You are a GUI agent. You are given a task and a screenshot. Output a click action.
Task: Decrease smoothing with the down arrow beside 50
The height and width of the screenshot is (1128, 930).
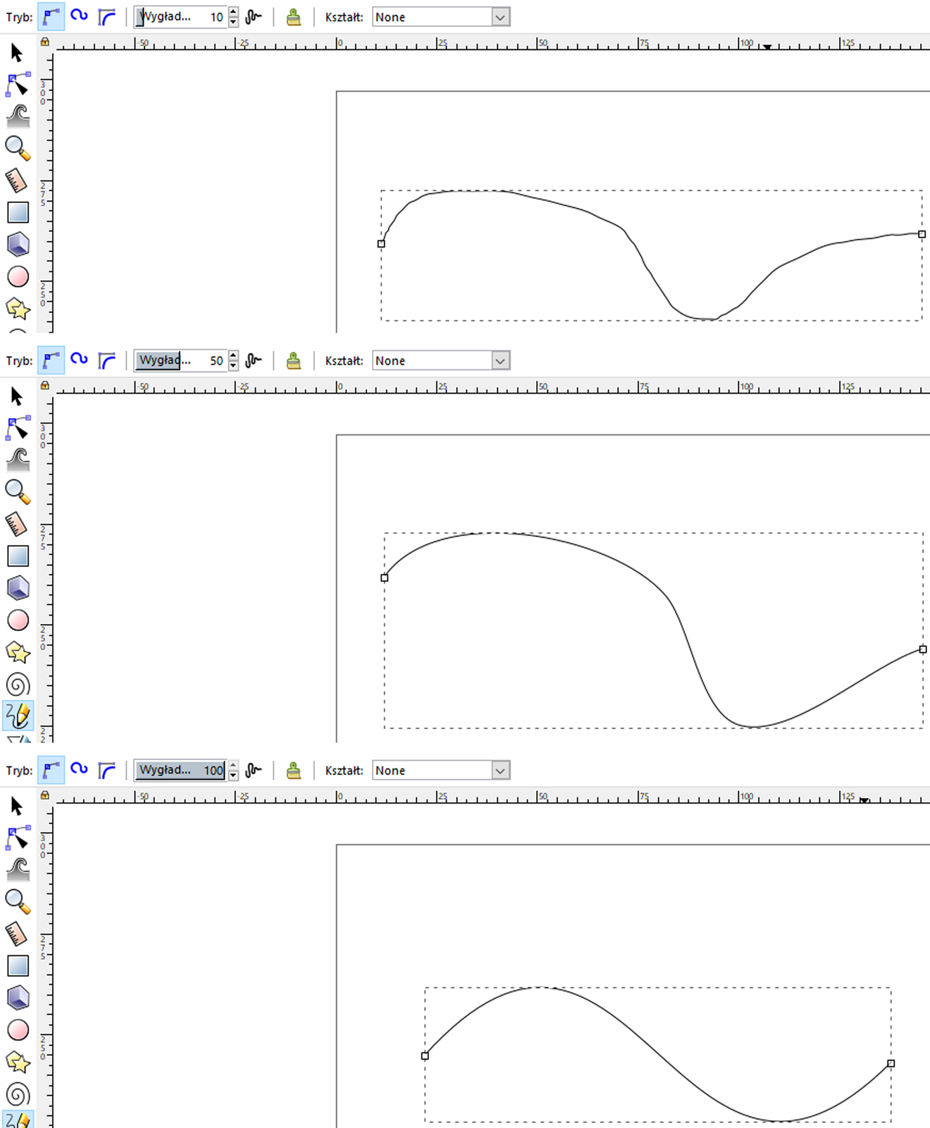click(x=233, y=365)
